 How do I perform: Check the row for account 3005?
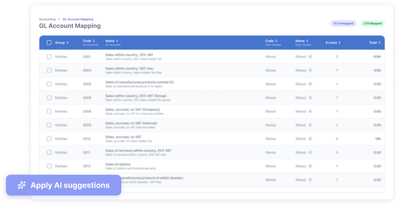[49, 84]
